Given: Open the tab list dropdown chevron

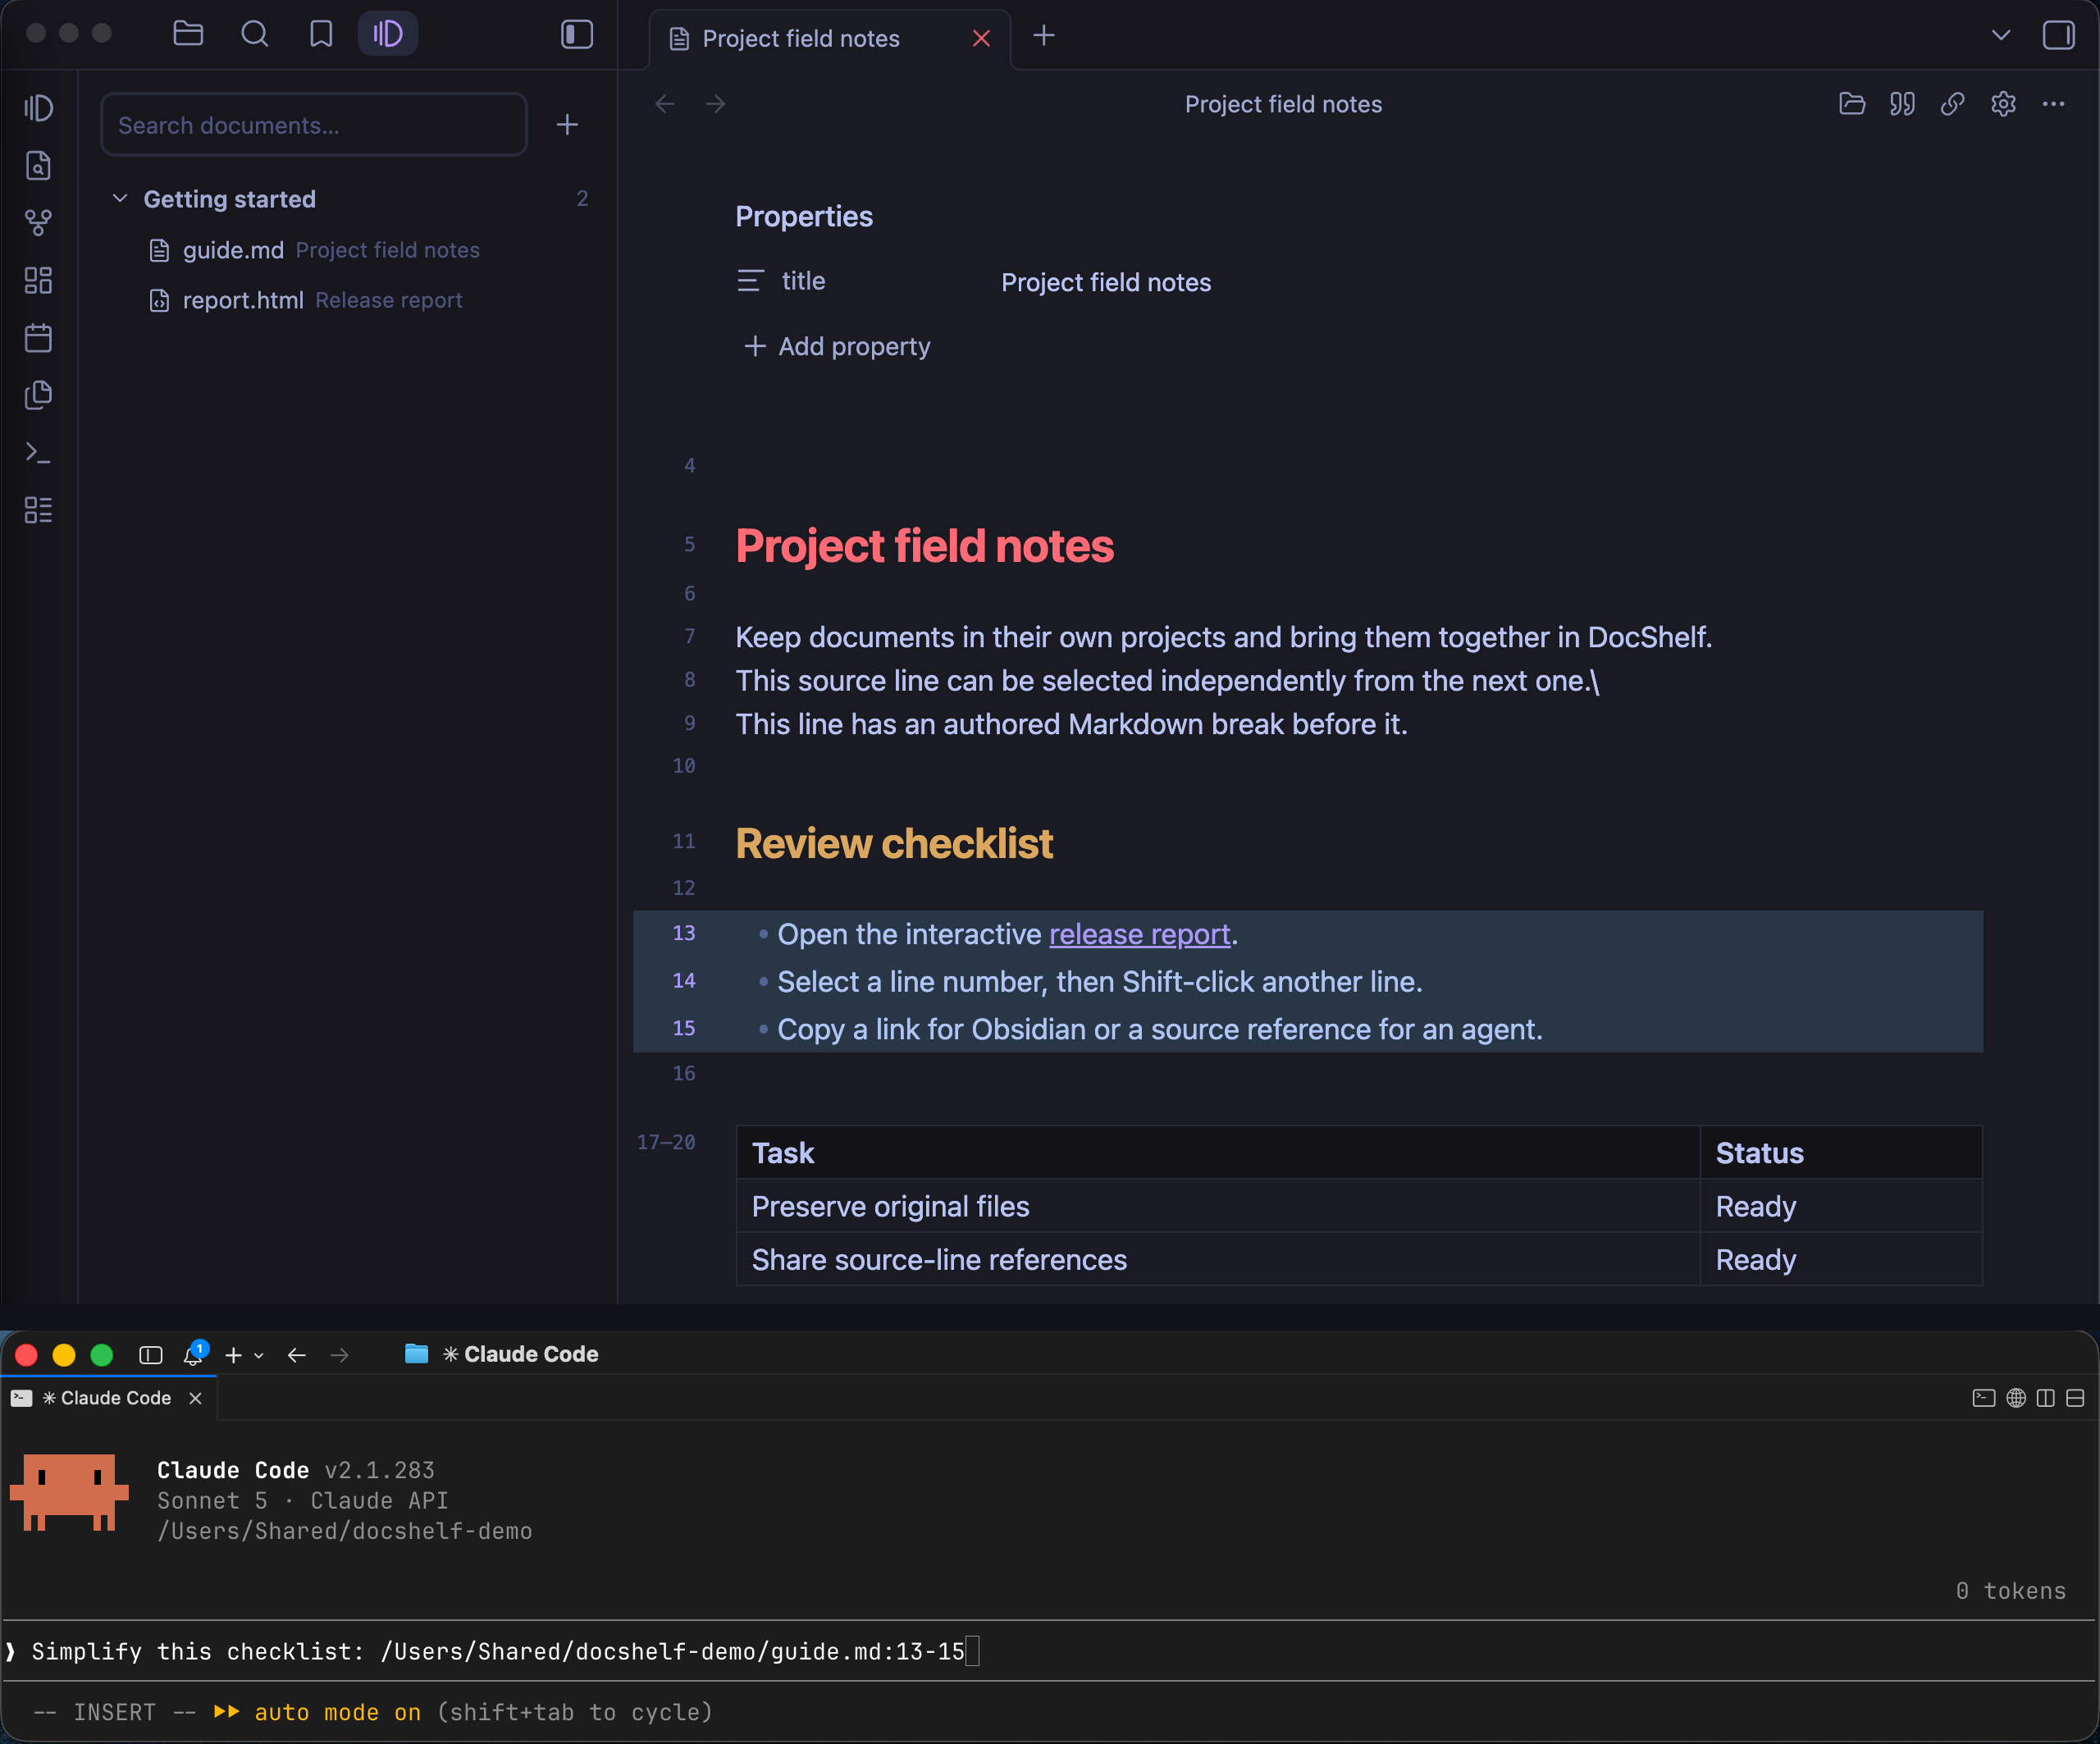Looking at the screenshot, I should coord(2001,35).
